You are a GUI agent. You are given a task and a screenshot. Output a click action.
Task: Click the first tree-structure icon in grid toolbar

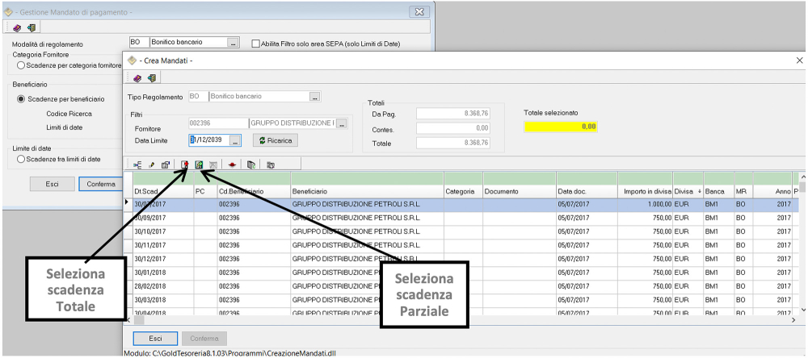(x=137, y=164)
